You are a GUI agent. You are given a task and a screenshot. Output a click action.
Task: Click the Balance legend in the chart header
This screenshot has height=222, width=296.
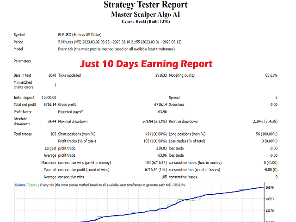[20, 185]
